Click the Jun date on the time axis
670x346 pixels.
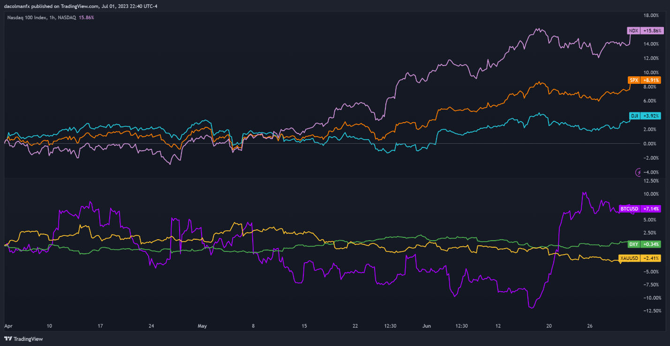click(427, 326)
